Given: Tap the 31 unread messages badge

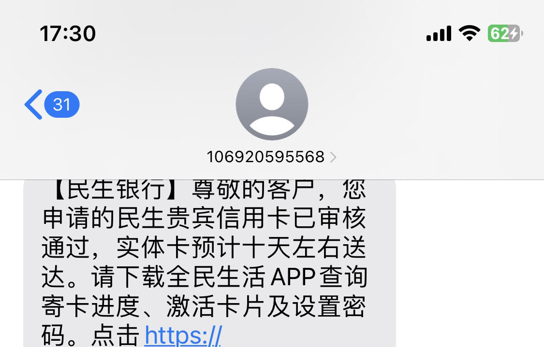Looking at the screenshot, I should coord(62,104).
